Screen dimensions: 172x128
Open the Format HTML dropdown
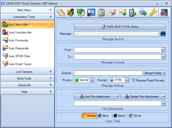click(127, 80)
